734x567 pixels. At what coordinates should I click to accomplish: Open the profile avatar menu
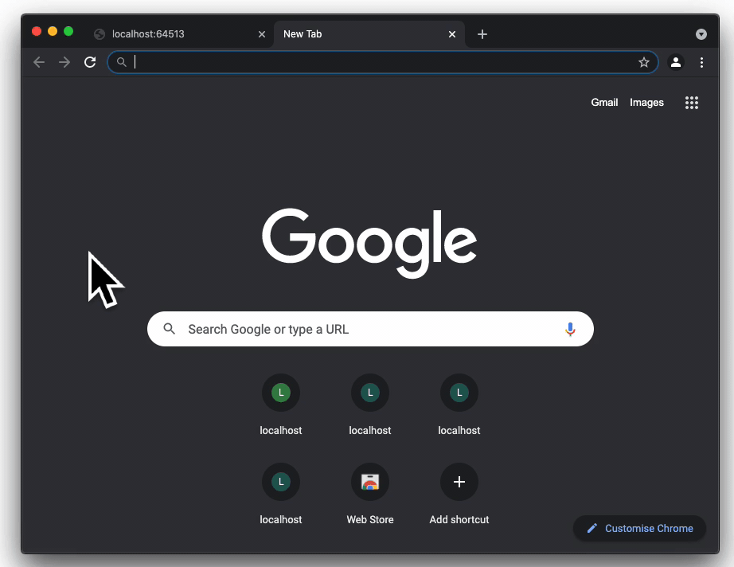click(x=675, y=62)
